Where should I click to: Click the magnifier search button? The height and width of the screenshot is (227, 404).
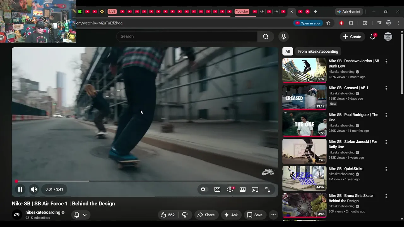click(266, 37)
